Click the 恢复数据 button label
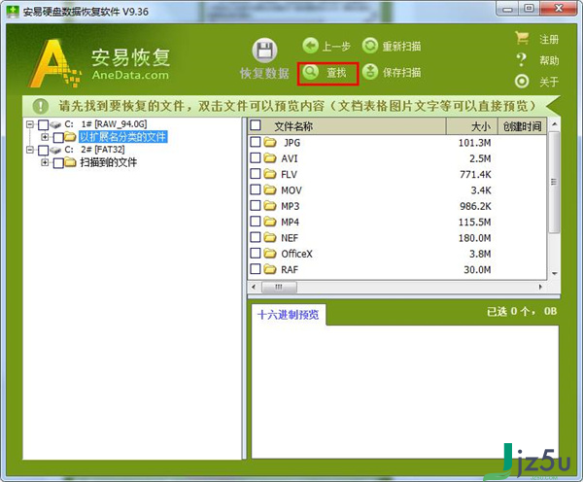The image size is (583, 482). [x=264, y=73]
